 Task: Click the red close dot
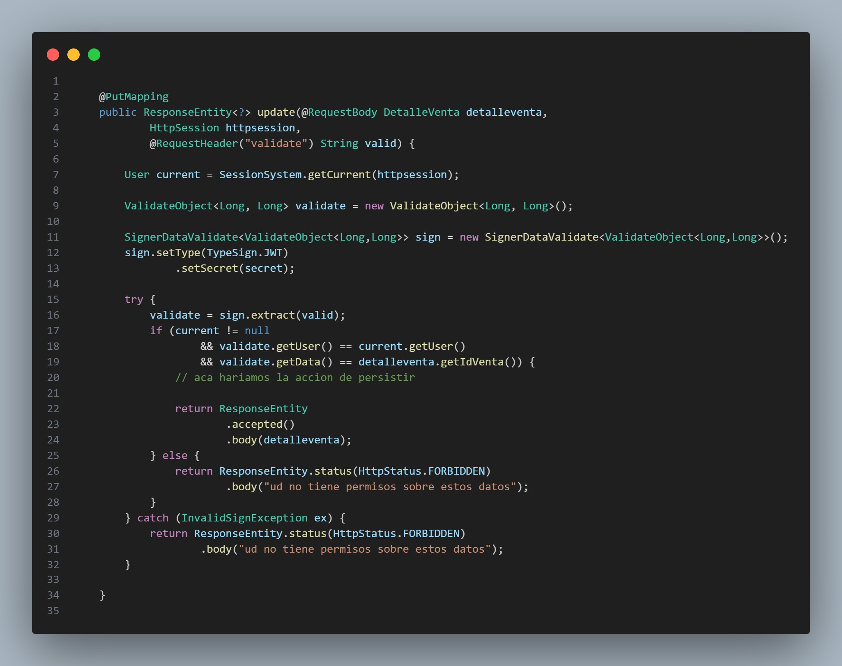coord(53,55)
